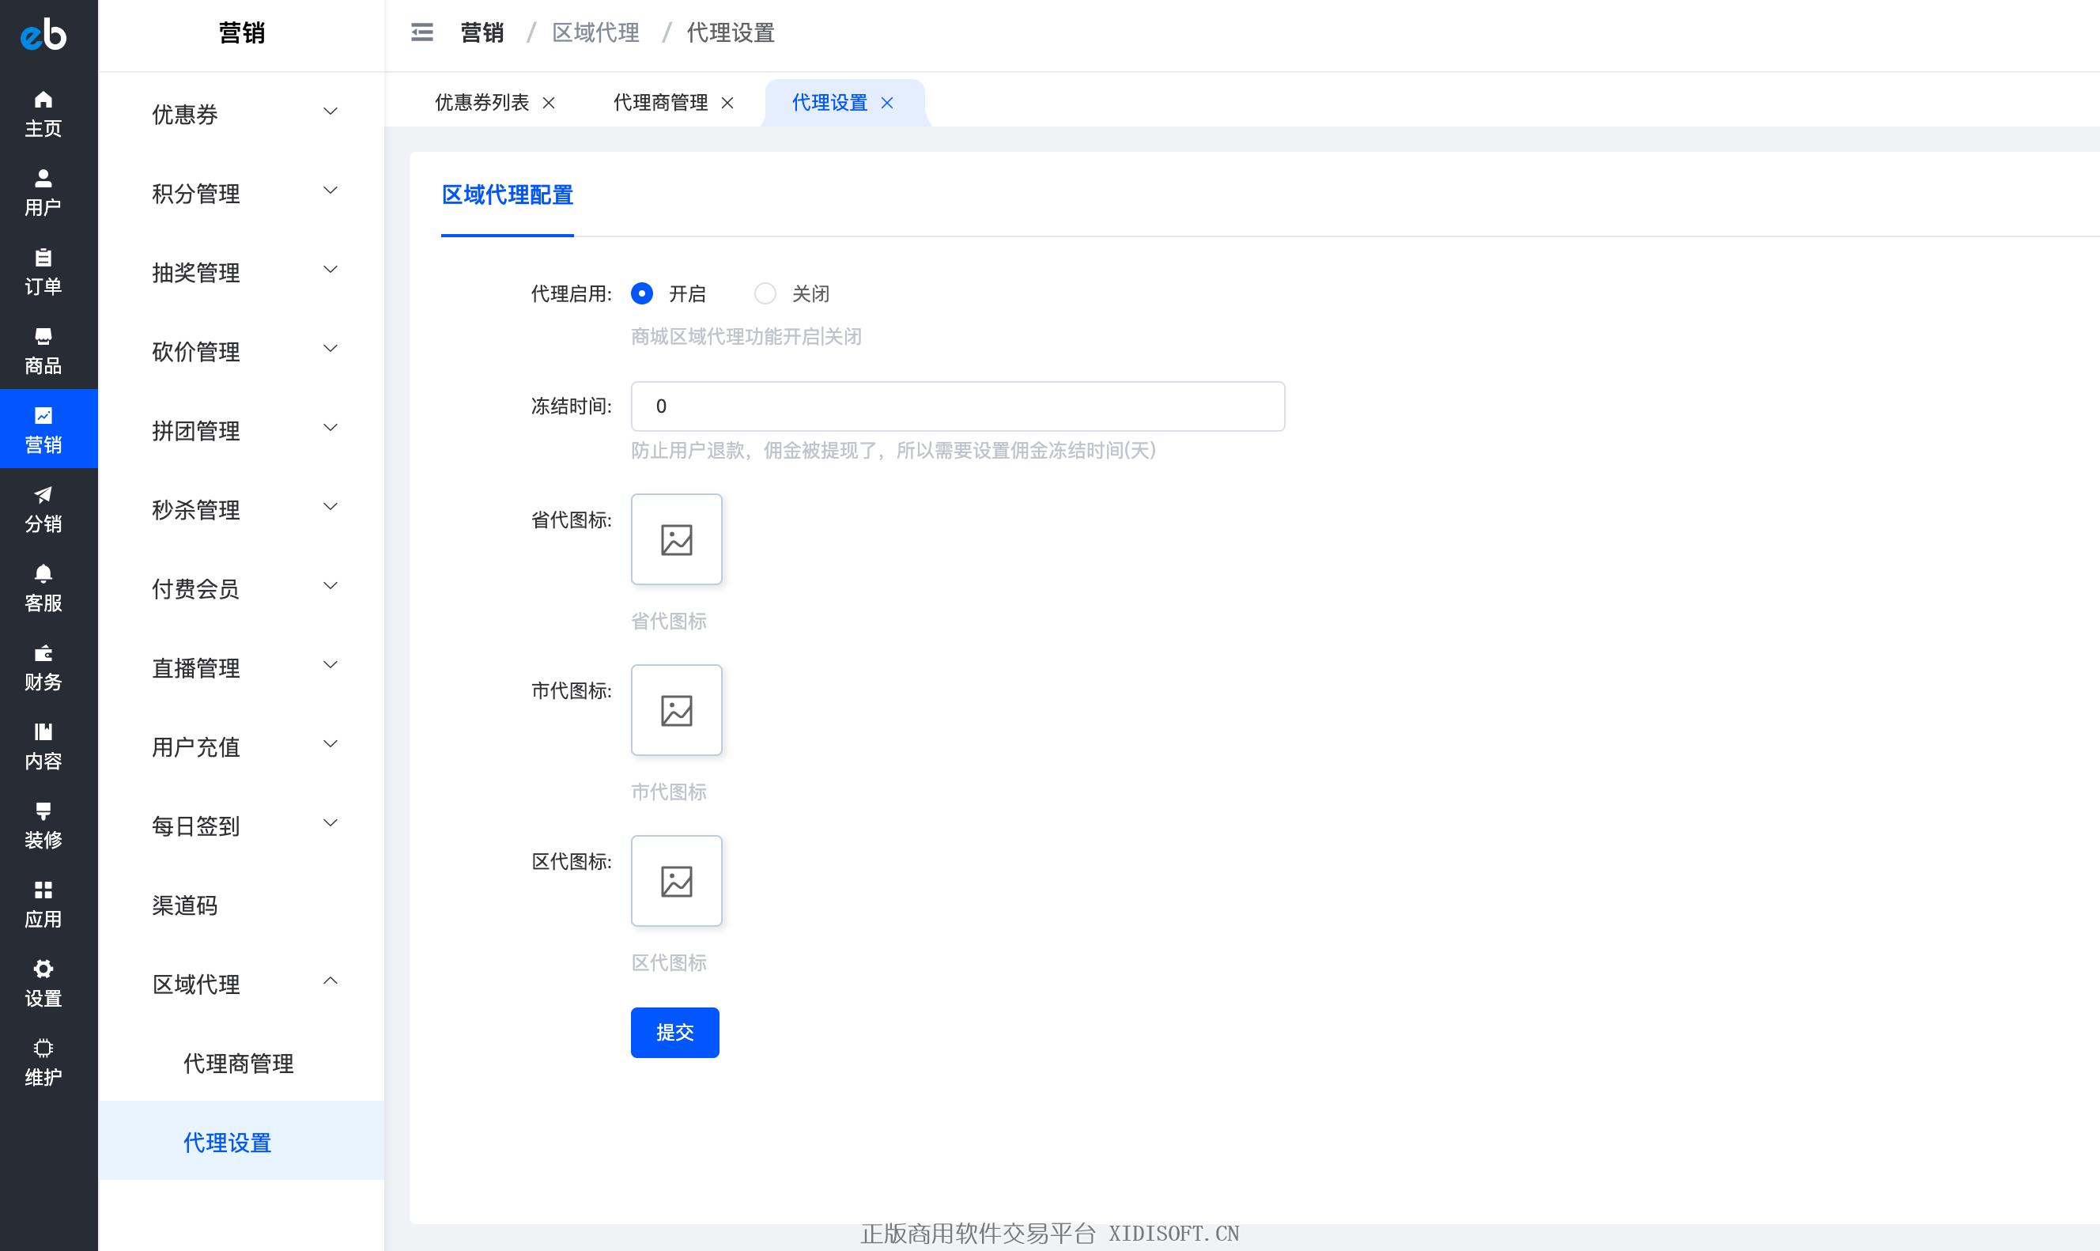Image resolution: width=2100 pixels, height=1251 pixels.
Task: Open the 订单 orders section
Action: pos(43,271)
